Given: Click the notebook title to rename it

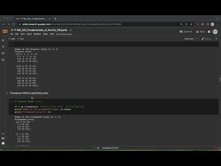Looking at the screenshot, I should (41, 30).
